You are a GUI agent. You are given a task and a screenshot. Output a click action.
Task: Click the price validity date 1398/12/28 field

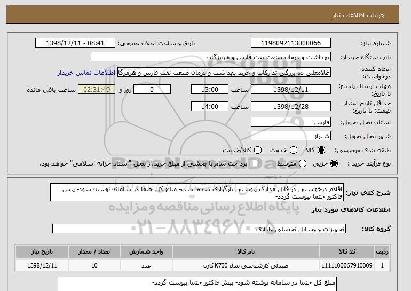(x=291, y=106)
